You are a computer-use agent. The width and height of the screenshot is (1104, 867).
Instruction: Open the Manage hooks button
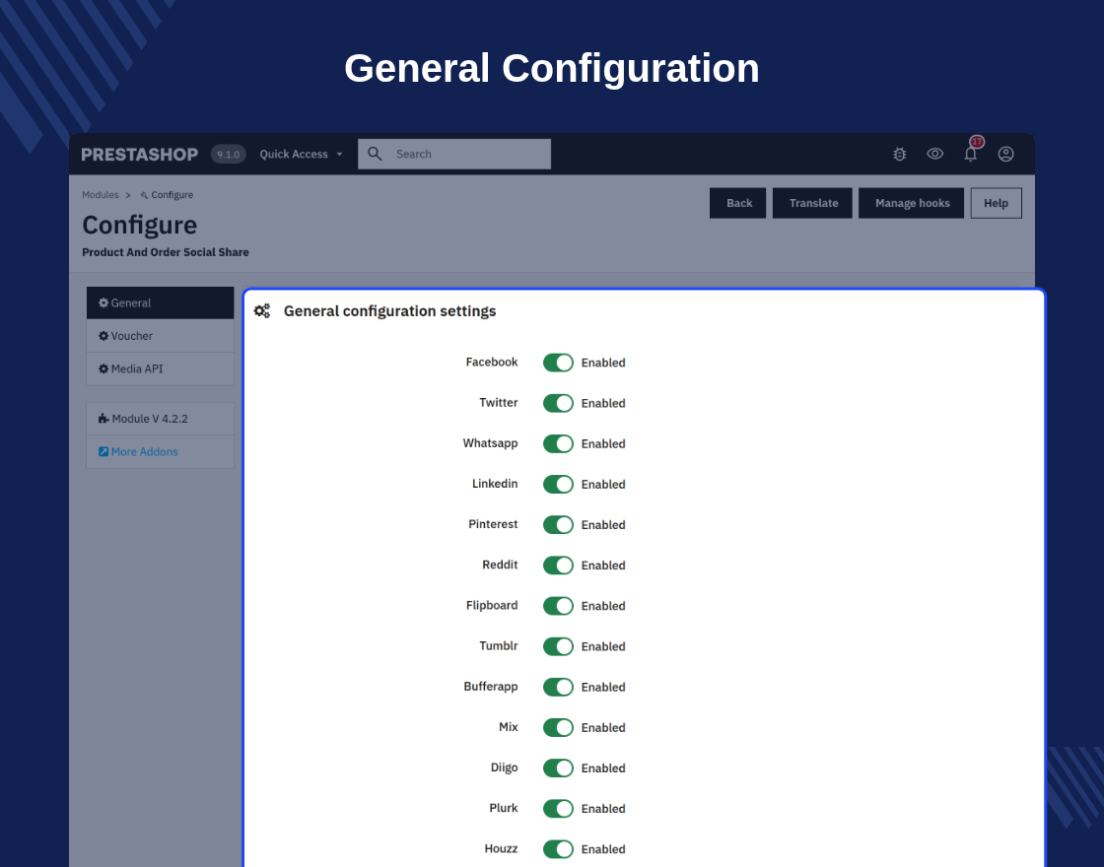911,203
